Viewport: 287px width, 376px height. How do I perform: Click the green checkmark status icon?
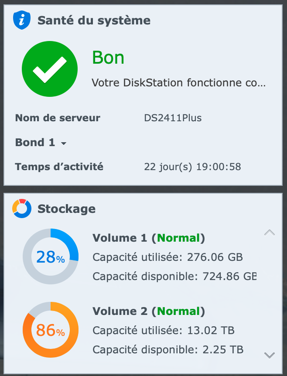(x=50, y=69)
